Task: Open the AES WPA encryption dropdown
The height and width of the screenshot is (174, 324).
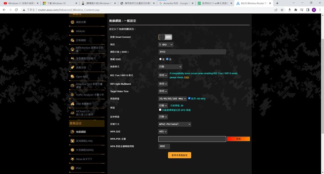Action: [x=163, y=131]
